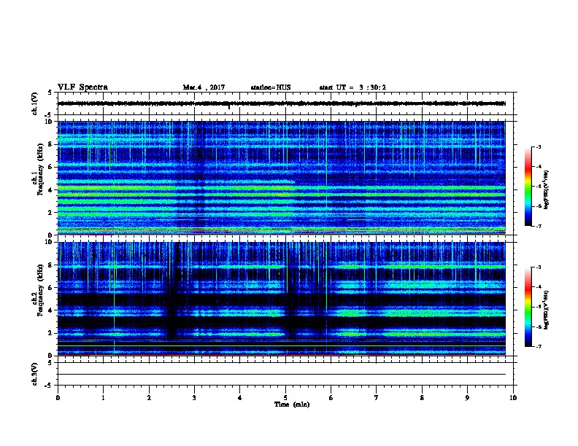Select the "Mar.4 , 2017" date label
The width and height of the screenshot is (578, 446).
(x=204, y=87)
